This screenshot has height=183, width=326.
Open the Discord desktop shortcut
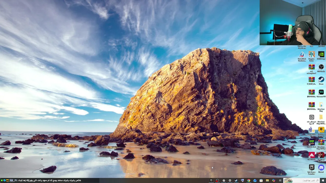coord(321,169)
